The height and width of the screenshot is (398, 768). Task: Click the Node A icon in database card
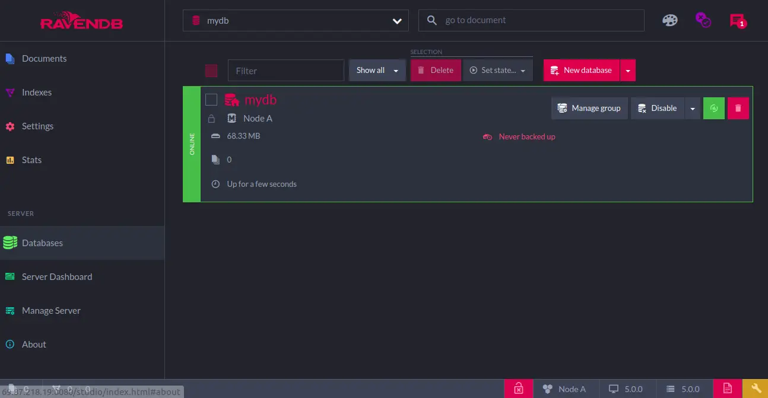coord(232,119)
